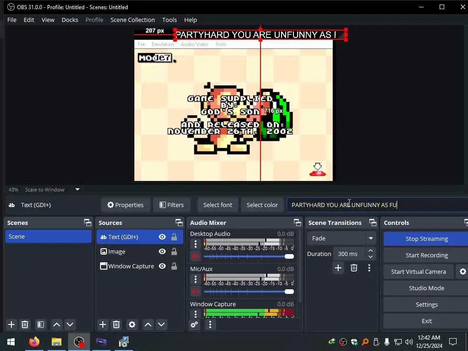Lock the Image source
Viewport: 468px width, 351px height.
tap(174, 251)
